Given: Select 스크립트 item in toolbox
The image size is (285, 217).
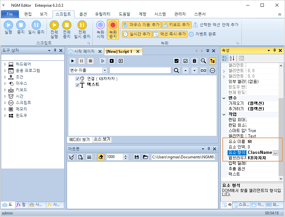Looking at the screenshot, I should [x=23, y=103].
